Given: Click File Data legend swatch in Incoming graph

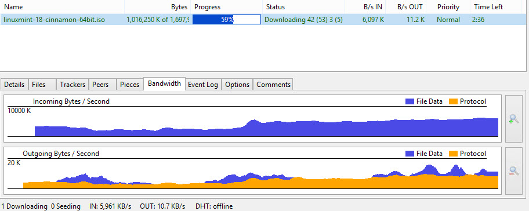Looking at the screenshot, I should point(410,101).
